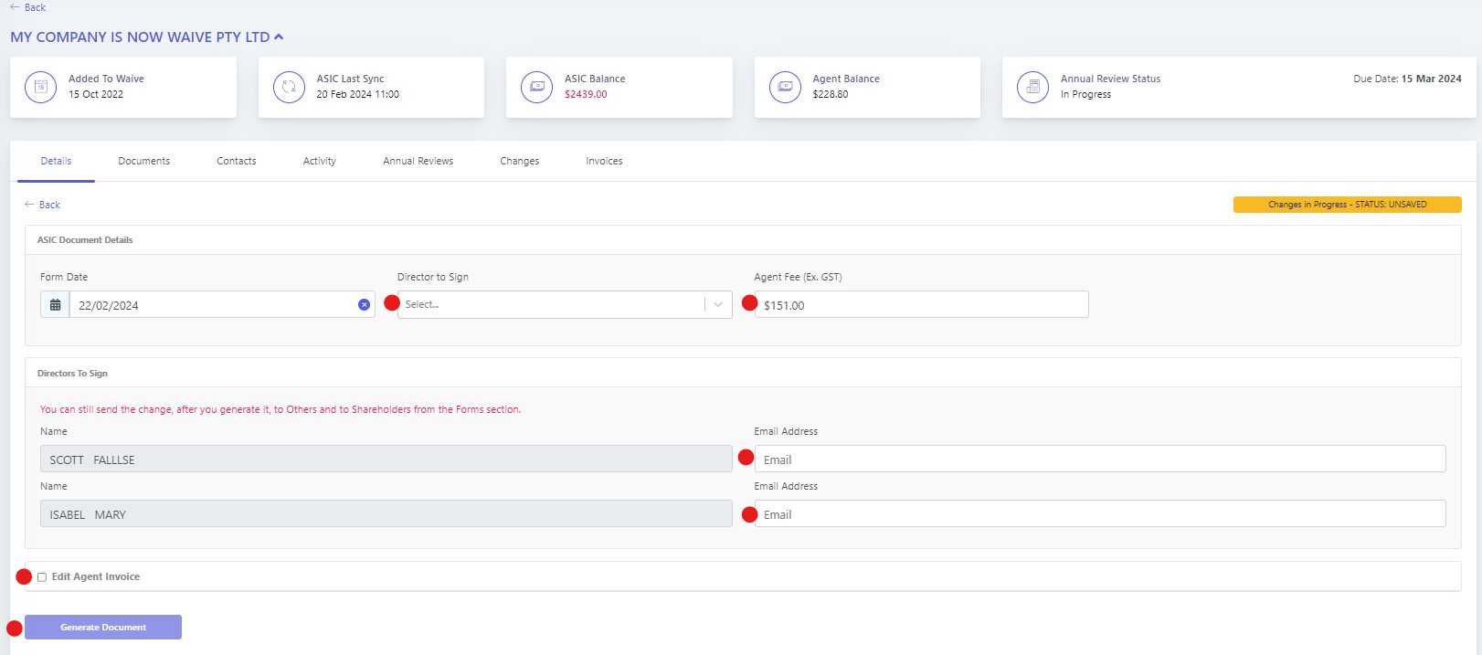The width and height of the screenshot is (1482, 655).
Task: Go to the Invoices tab
Action: (x=604, y=161)
